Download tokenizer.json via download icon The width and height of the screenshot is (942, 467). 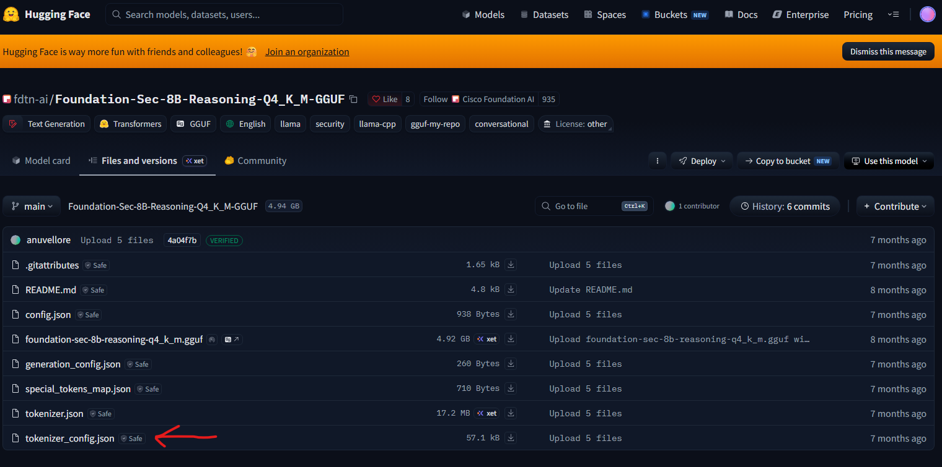pyautogui.click(x=511, y=413)
